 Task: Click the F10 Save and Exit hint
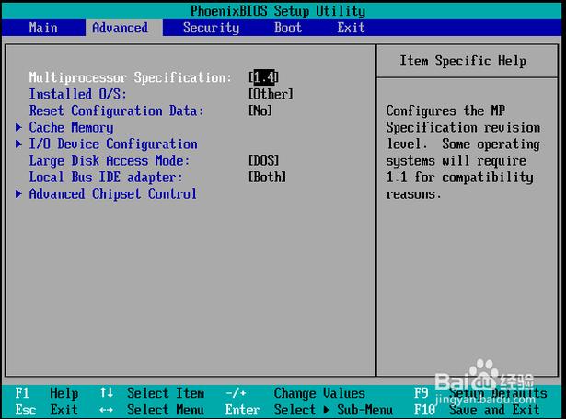click(x=477, y=410)
